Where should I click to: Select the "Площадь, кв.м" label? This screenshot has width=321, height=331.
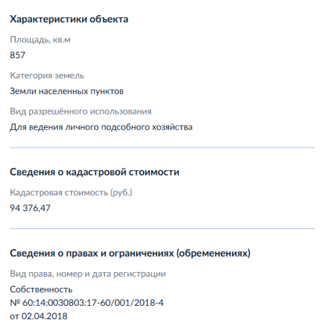pyautogui.click(x=40, y=40)
